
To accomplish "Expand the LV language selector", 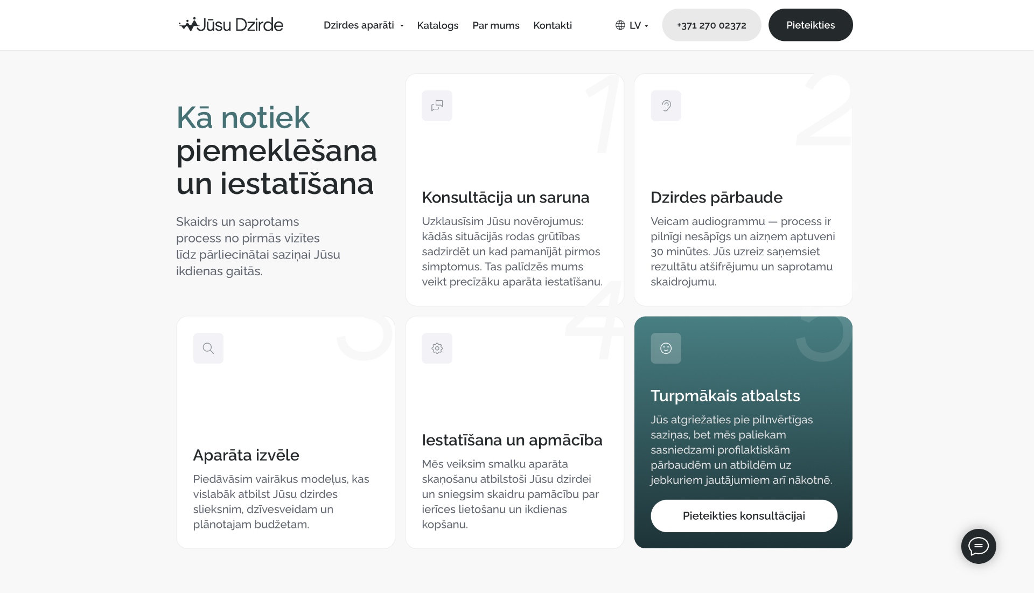I will [638, 25].
